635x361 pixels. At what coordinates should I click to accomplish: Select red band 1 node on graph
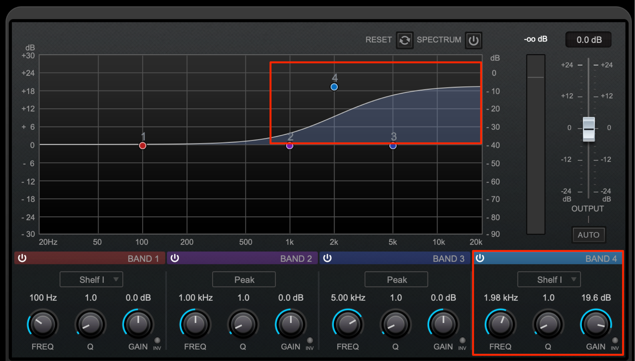142,145
